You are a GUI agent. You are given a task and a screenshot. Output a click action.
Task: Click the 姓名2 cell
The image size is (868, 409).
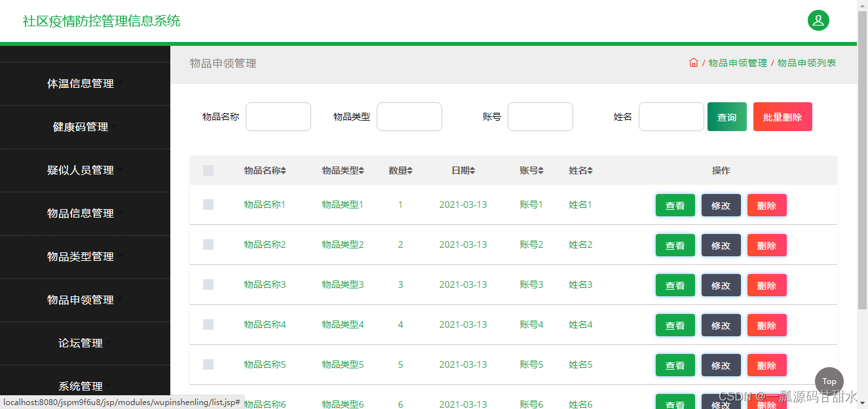point(580,244)
